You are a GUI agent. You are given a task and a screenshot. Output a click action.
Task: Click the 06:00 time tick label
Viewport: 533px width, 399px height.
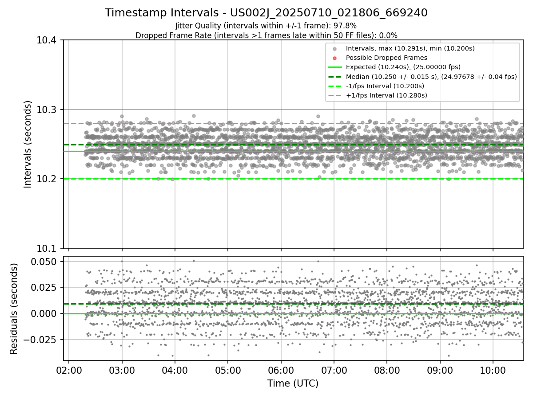281,370
